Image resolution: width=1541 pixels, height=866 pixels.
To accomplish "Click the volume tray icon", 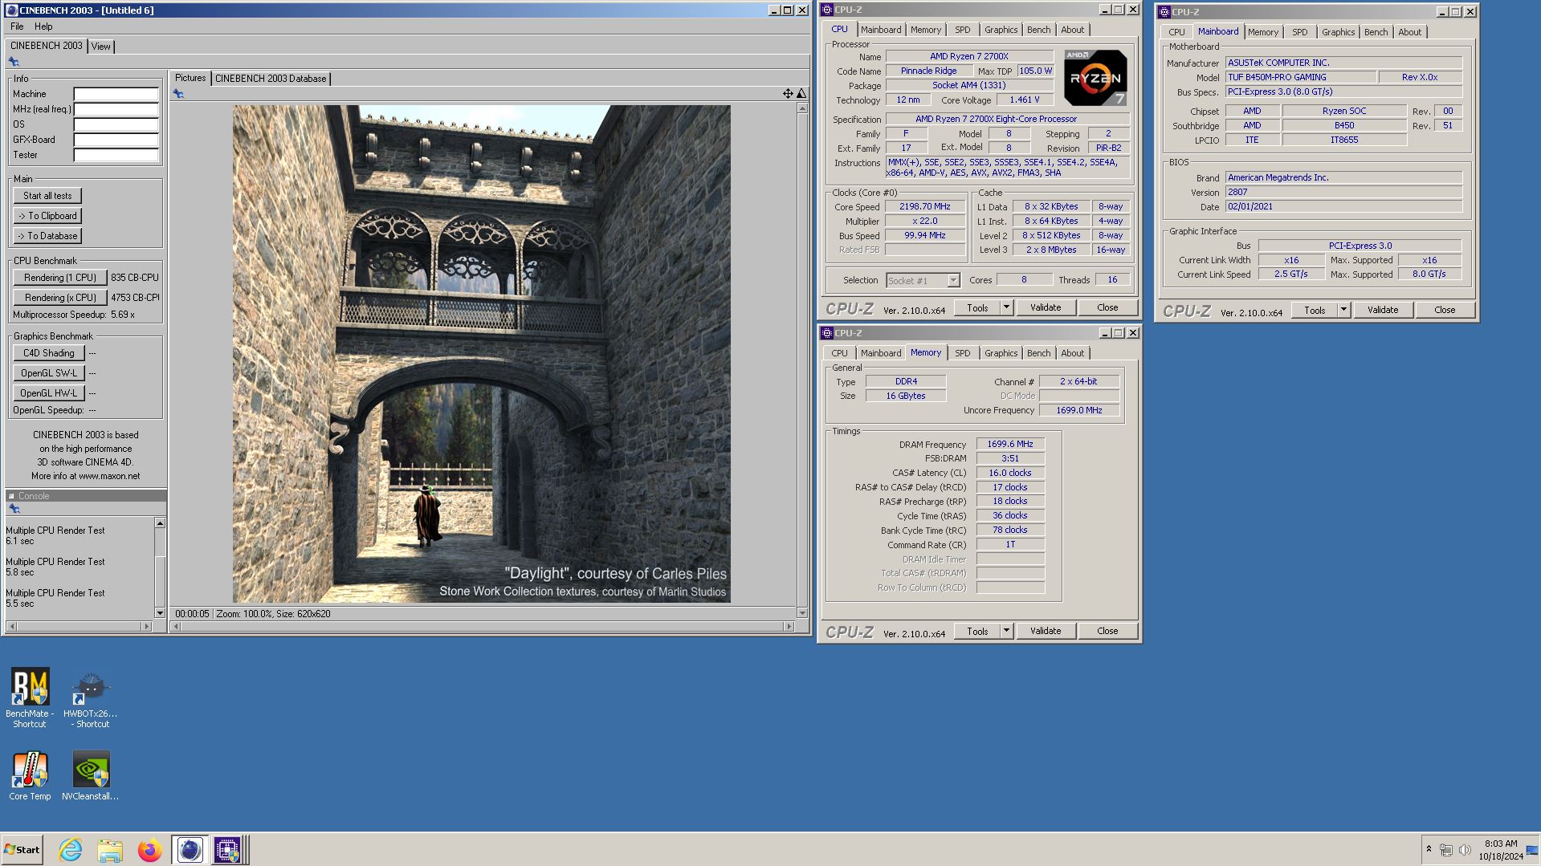I will (1465, 850).
